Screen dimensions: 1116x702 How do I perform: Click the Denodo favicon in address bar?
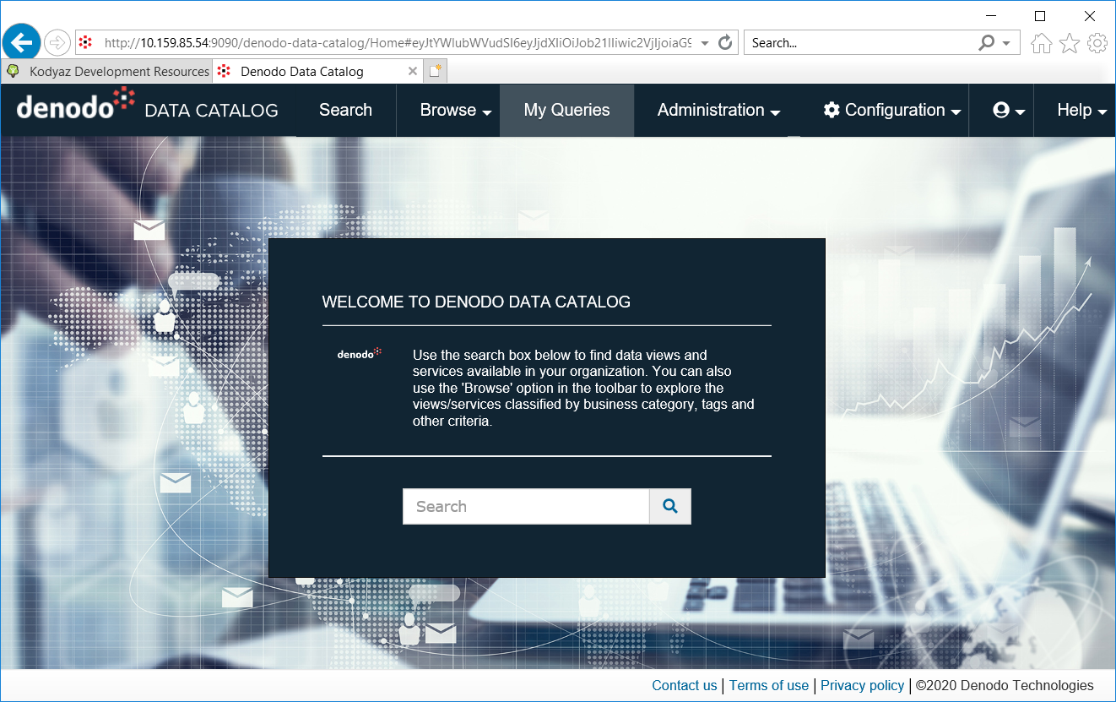[85, 42]
